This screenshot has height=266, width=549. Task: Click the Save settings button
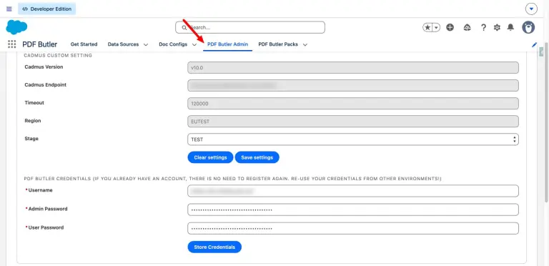[x=257, y=157]
